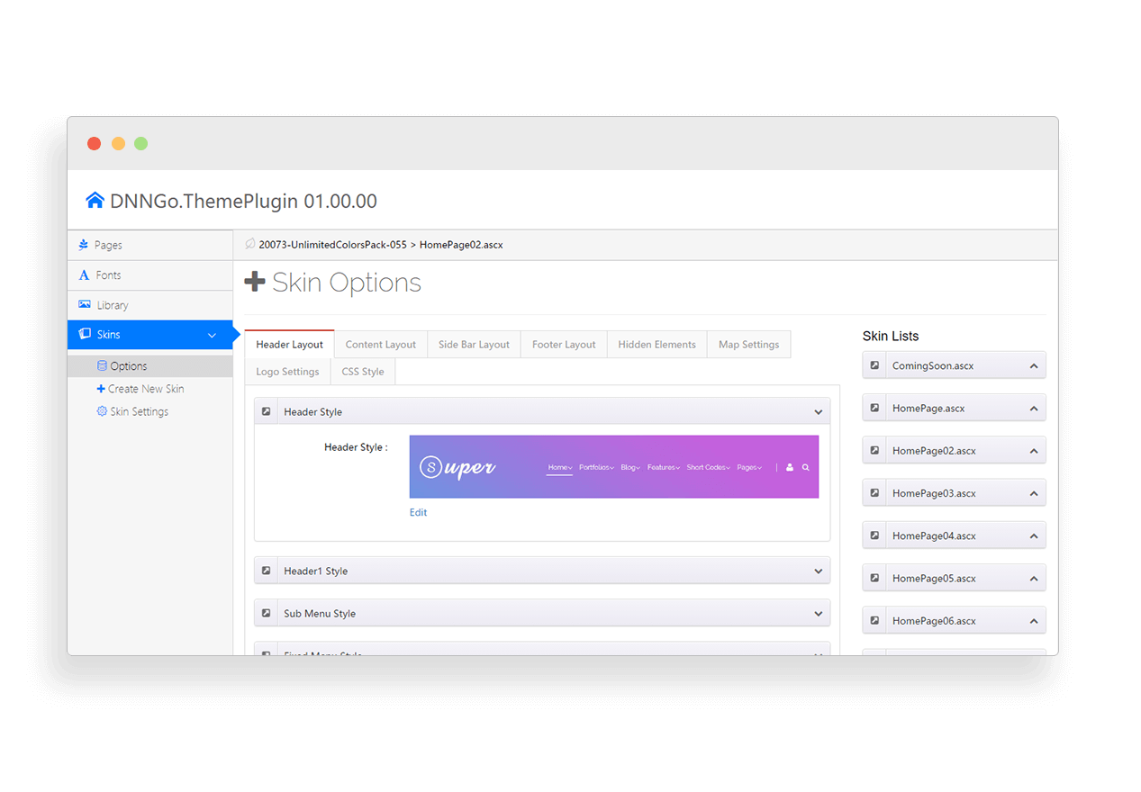Click the Pages leaf icon in sidebar

(x=84, y=245)
